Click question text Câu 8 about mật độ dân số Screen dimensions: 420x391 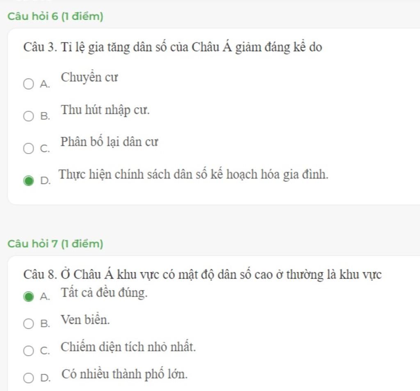(203, 275)
